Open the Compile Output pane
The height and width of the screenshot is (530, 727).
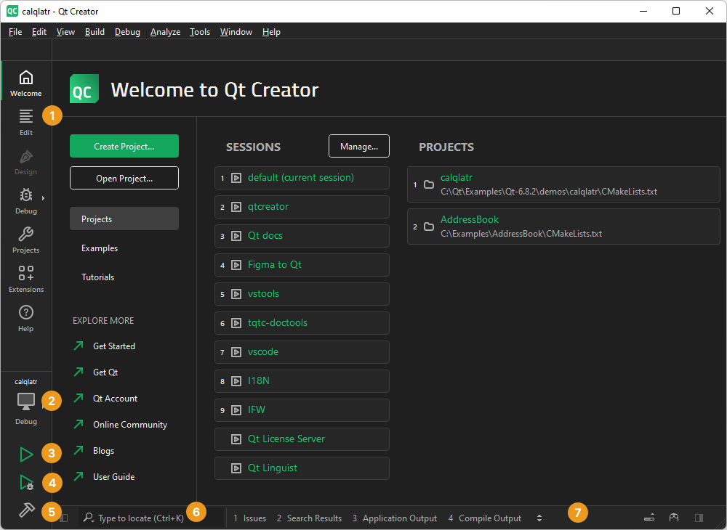485,518
